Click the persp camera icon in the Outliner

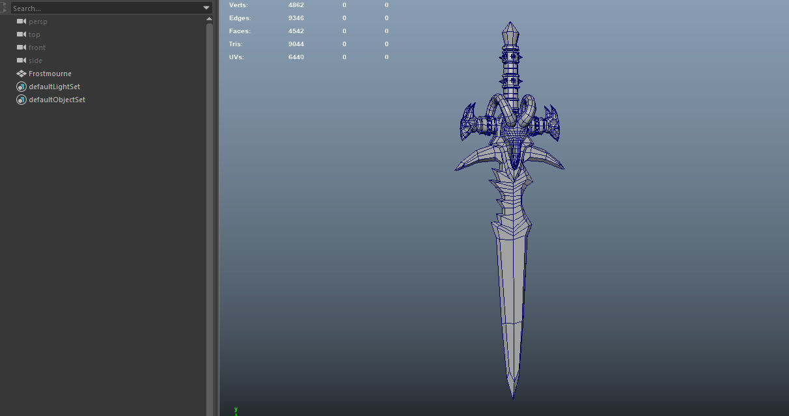21,21
